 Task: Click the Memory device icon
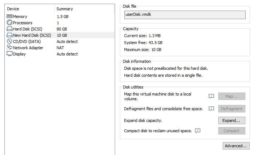[x=10, y=17]
